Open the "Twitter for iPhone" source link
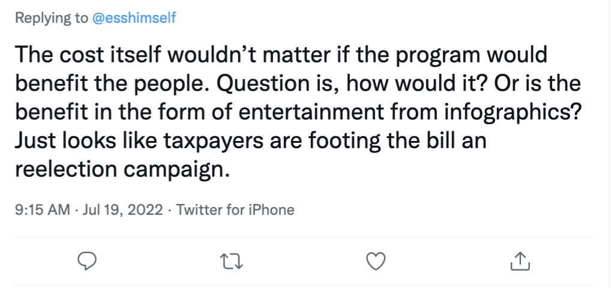Screen dimensions: 611x288 (x=235, y=210)
